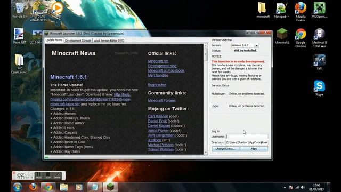Switch to the Update Notes tab
Viewport: 341px width, 192px height.
pyautogui.click(x=54, y=40)
